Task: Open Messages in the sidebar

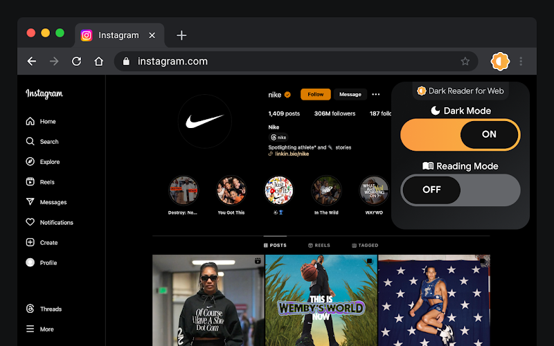Action: tap(46, 202)
